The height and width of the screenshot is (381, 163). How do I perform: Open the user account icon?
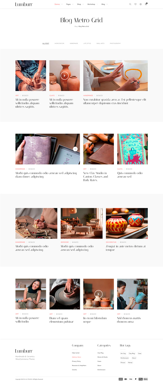[140, 4]
